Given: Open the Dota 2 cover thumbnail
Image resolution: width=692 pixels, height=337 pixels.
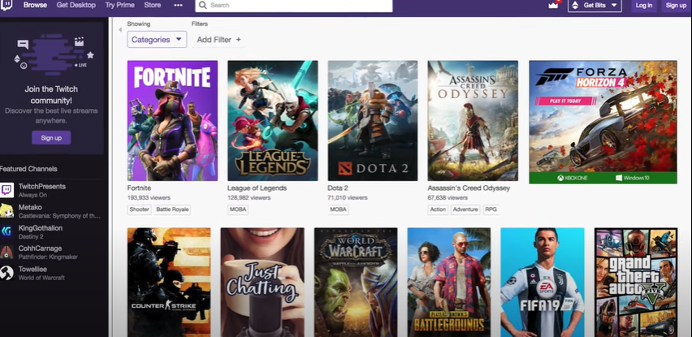Looking at the screenshot, I should point(373,120).
